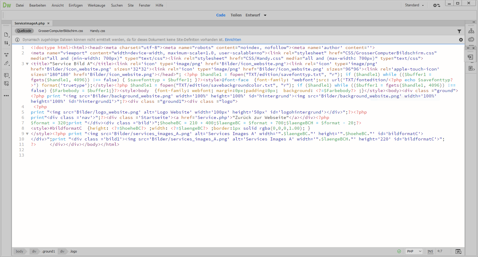Open the Hilfe menu

159,5
